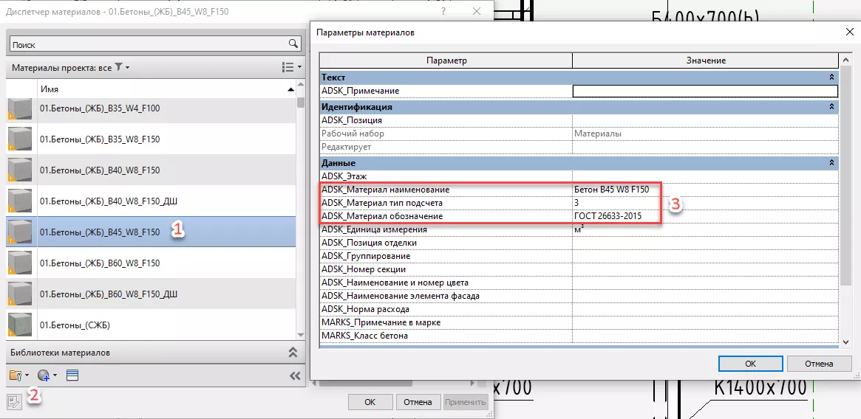The height and width of the screenshot is (419, 861).
Task: Collapse the left pane with double arrow
Action: (x=295, y=375)
